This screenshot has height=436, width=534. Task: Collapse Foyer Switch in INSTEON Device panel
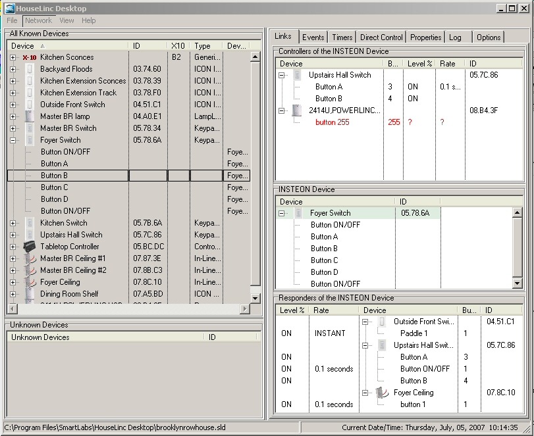(x=282, y=213)
